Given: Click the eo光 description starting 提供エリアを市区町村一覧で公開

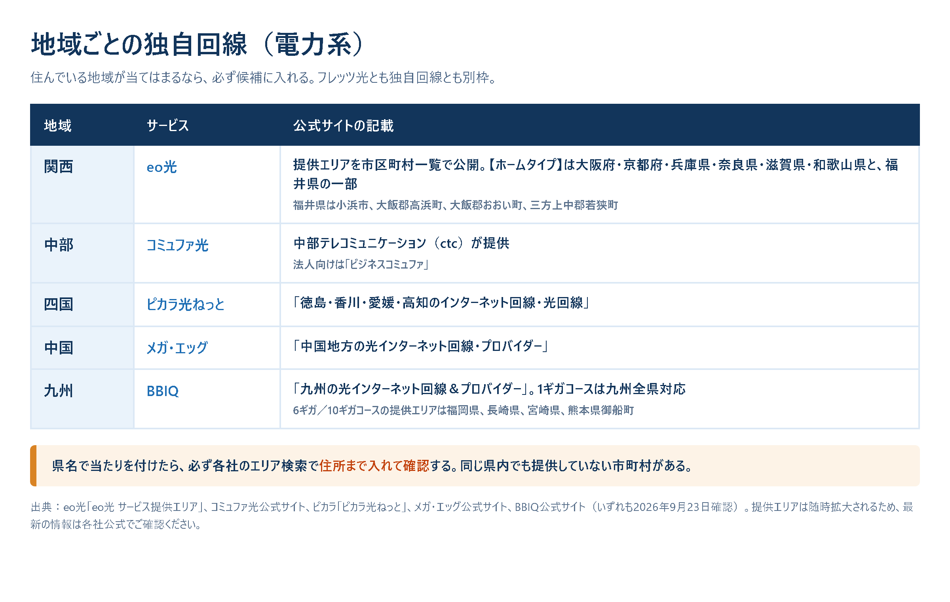Looking at the screenshot, I should [x=596, y=174].
